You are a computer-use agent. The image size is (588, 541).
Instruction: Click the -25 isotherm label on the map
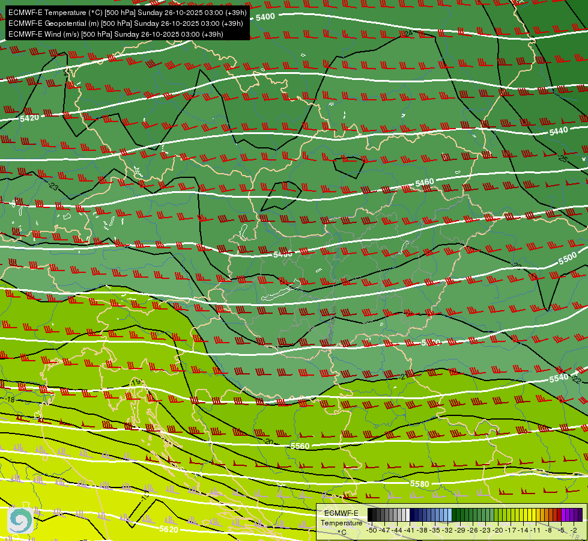point(563,159)
